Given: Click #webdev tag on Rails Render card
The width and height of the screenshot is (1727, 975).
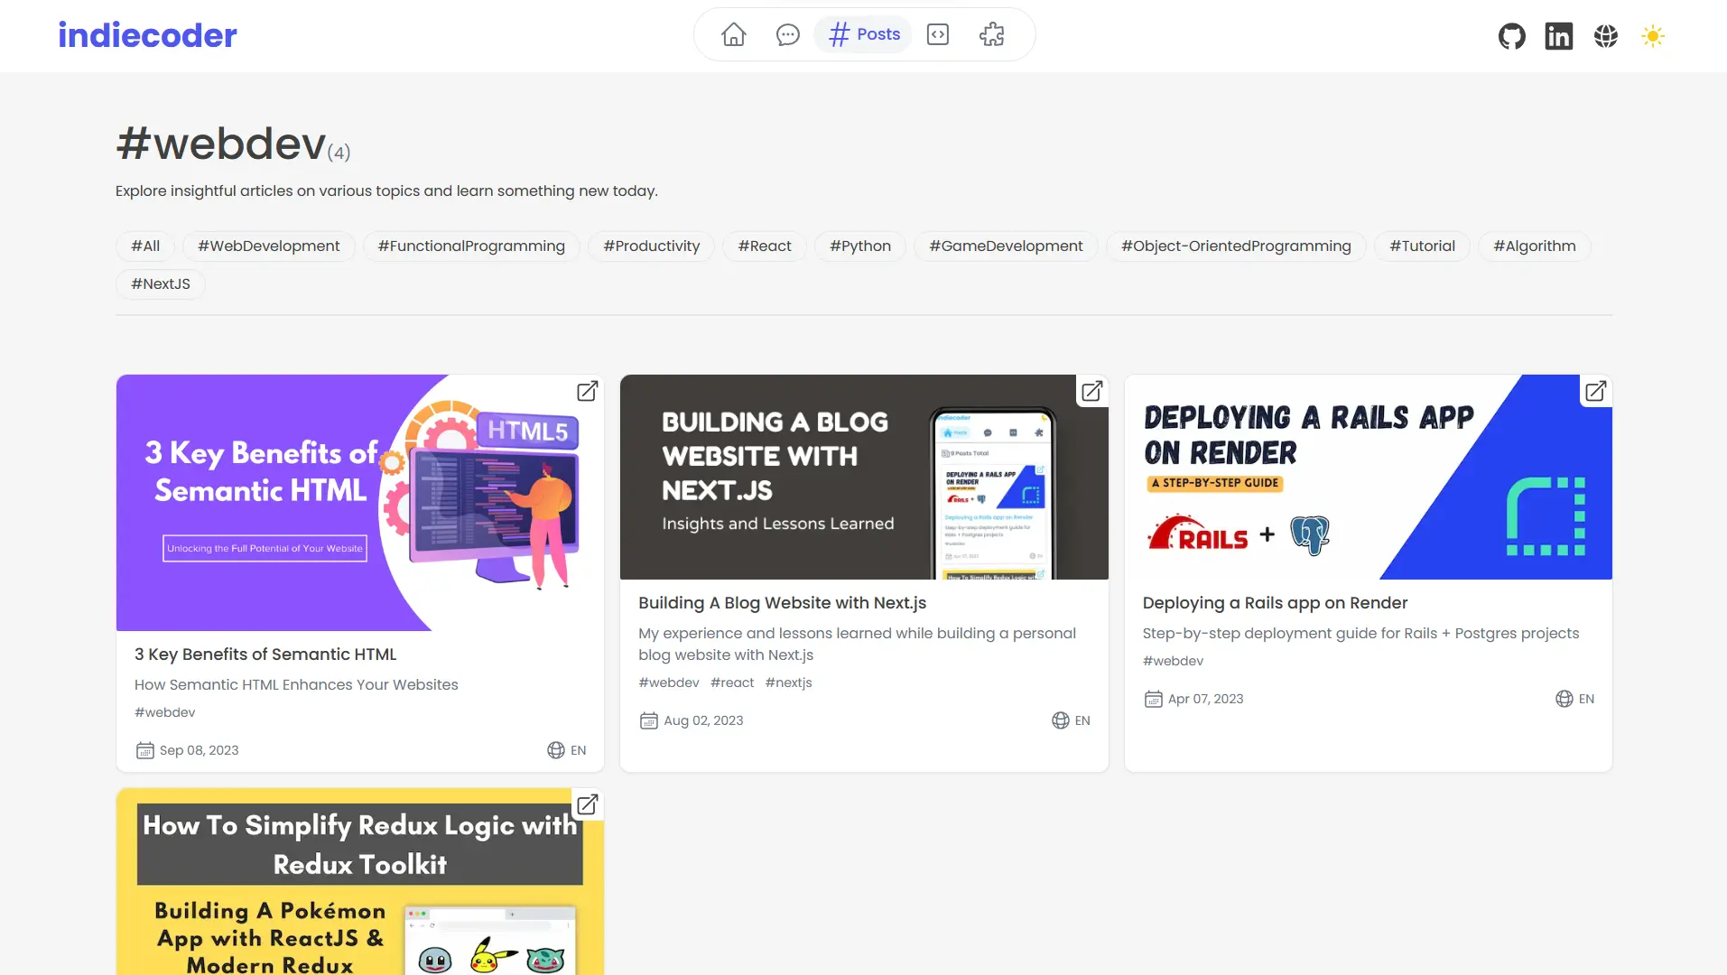Looking at the screenshot, I should coord(1173,661).
